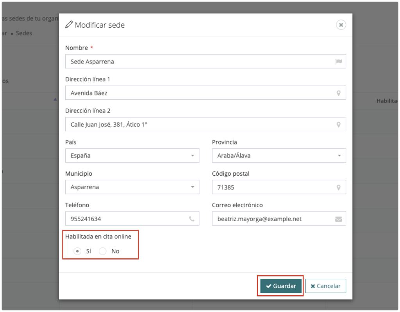The image size is (400, 312).
Task: Click the location pin in Código postal
Action: pos(339,187)
